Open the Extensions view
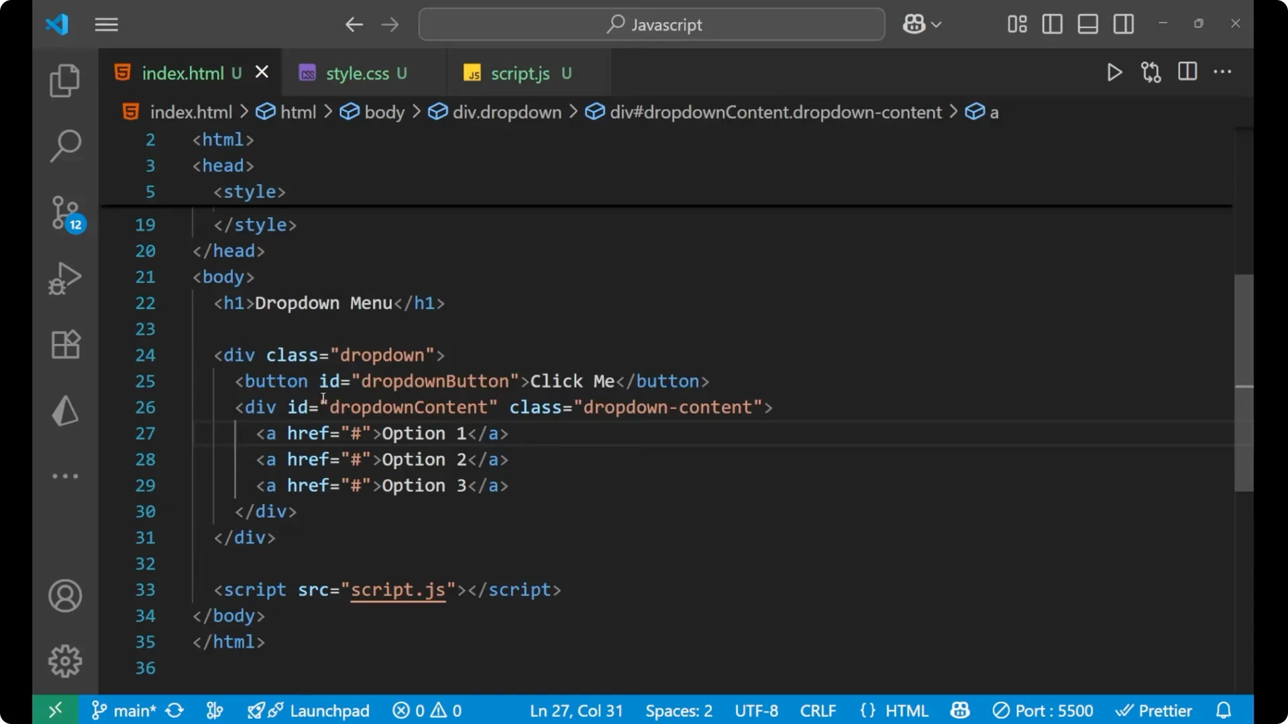This screenshot has height=724, width=1288. click(64, 345)
